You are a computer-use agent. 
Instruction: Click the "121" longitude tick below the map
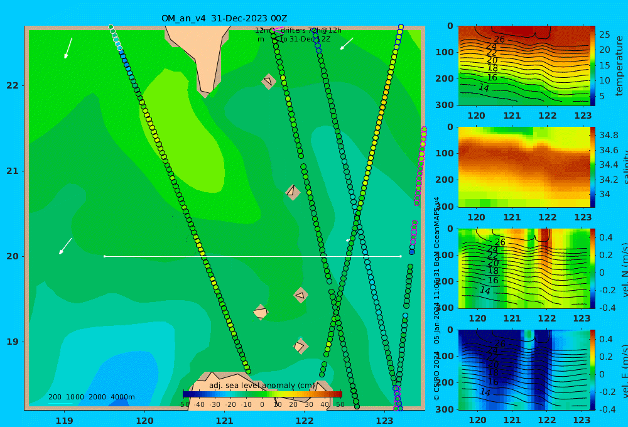[224, 421]
